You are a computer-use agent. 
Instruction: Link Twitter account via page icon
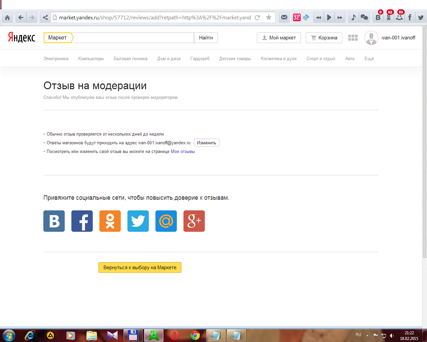coord(138,221)
